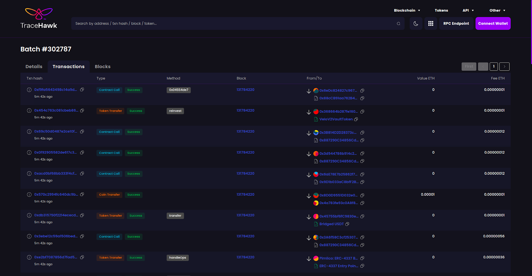Viewport: 532px width, 276px height.
Task: Open block 131784220 in the first row
Action: click(x=245, y=90)
